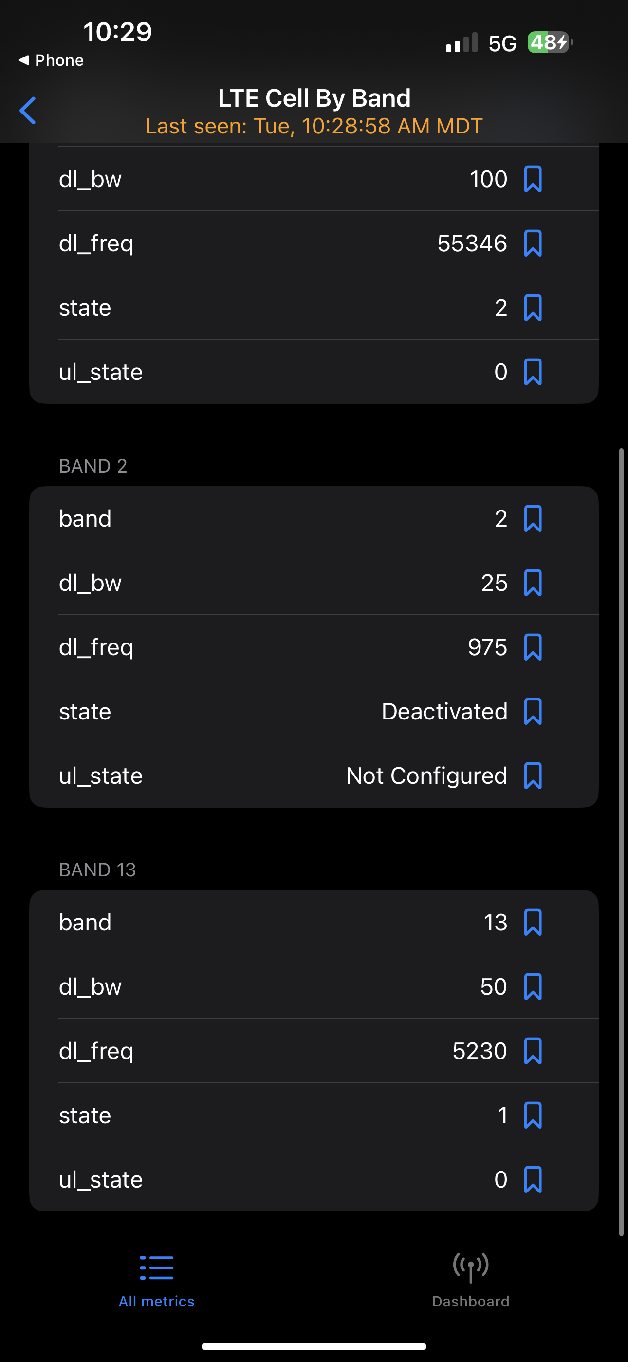Image resolution: width=628 pixels, height=1362 pixels.
Task: Tap the Last seen timestamp text
Action: click(x=314, y=126)
